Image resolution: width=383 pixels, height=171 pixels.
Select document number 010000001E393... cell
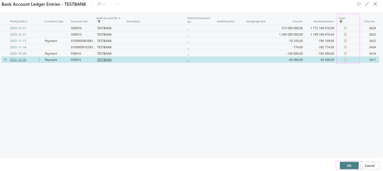tap(83, 47)
